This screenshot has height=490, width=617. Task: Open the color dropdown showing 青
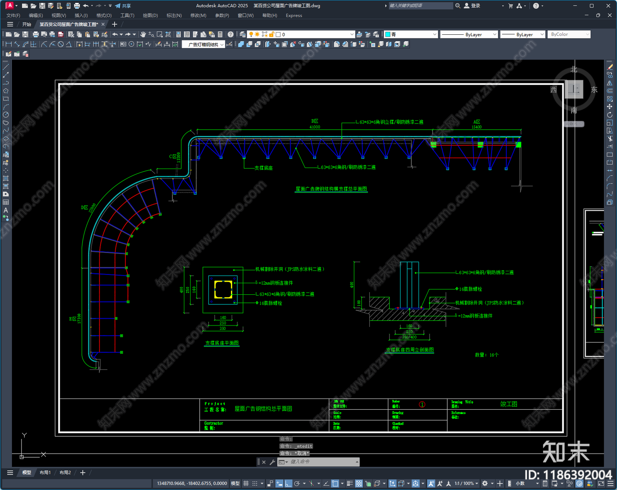[x=411, y=34]
